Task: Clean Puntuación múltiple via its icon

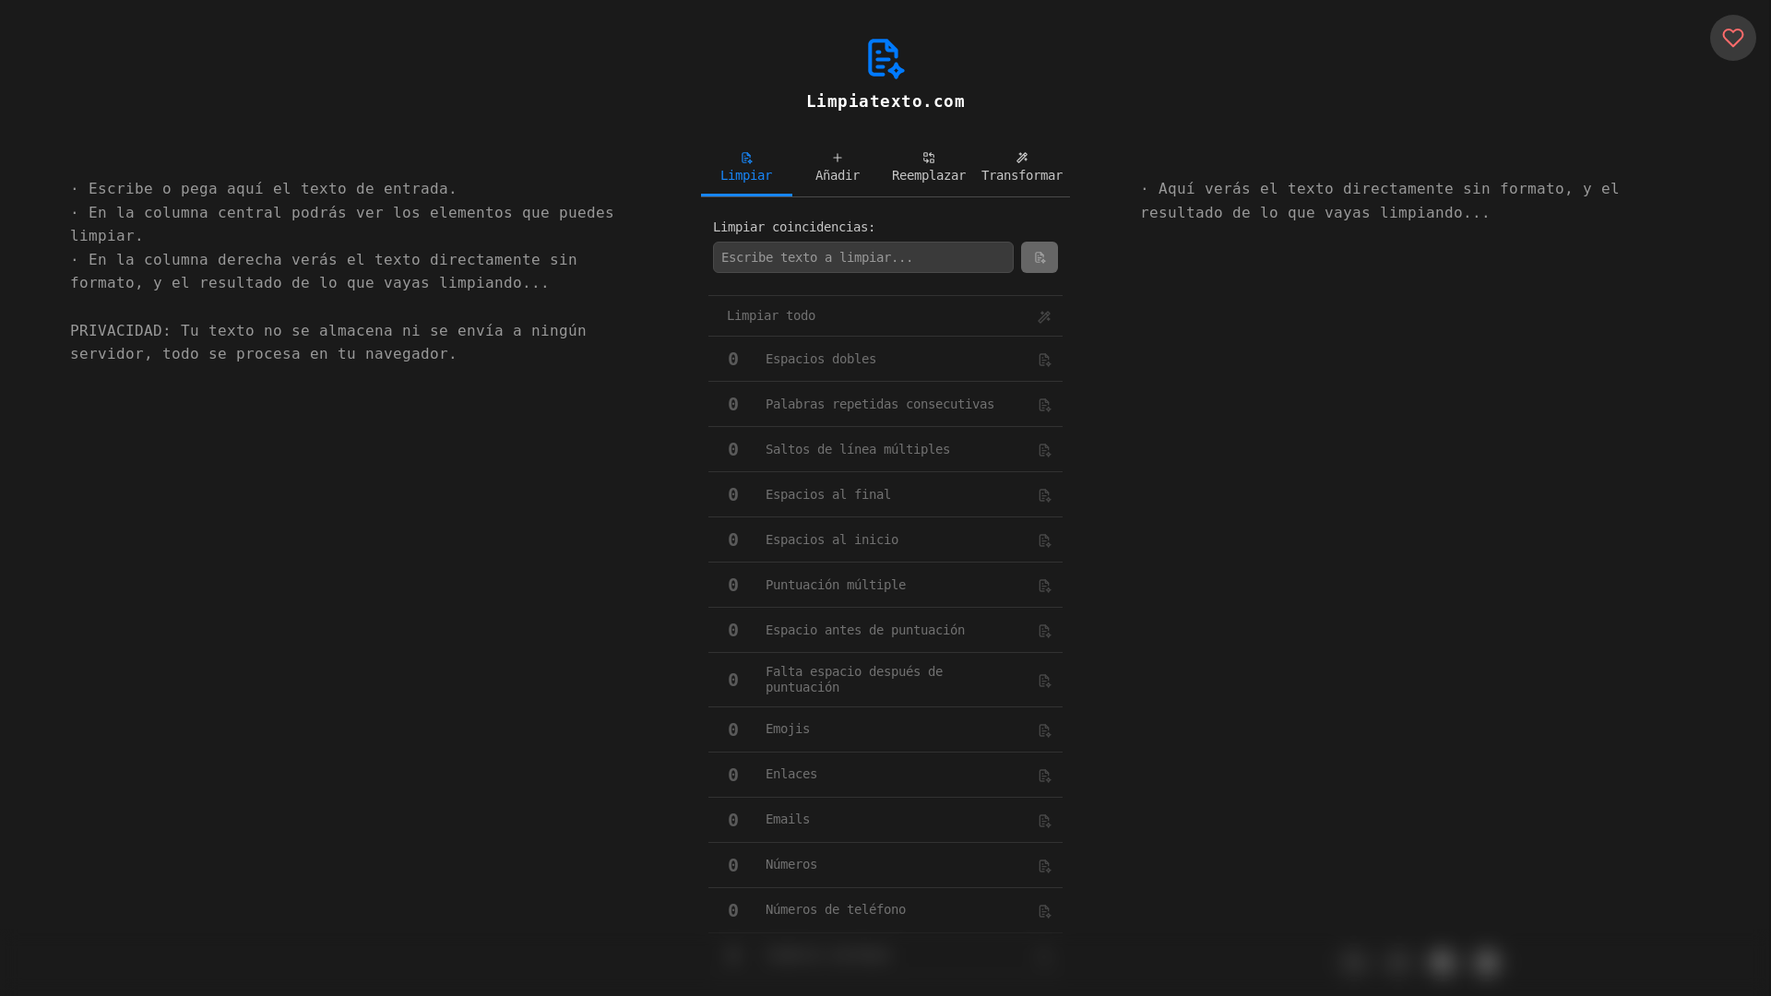Action: 1044,586
